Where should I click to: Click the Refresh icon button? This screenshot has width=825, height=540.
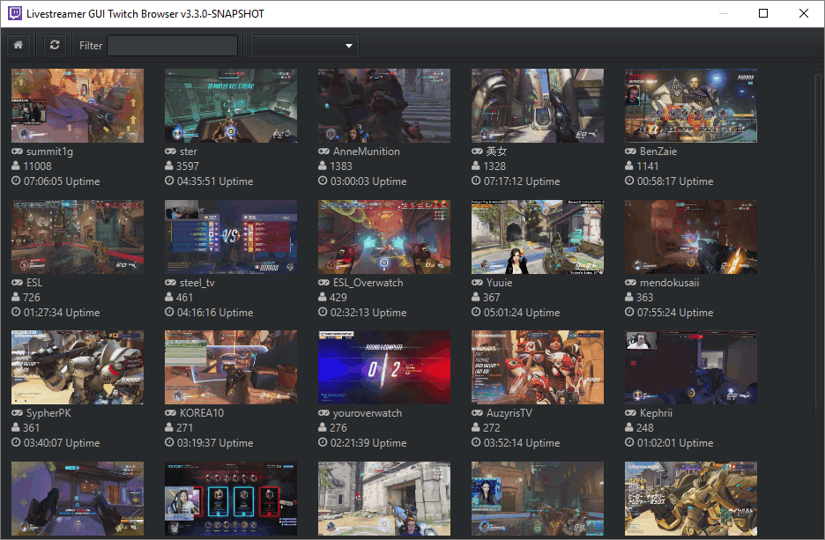click(x=55, y=45)
